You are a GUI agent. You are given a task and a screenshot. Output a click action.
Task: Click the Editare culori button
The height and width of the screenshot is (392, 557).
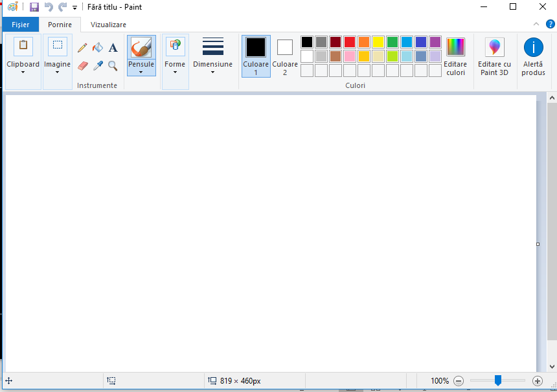pyautogui.click(x=455, y=55)
